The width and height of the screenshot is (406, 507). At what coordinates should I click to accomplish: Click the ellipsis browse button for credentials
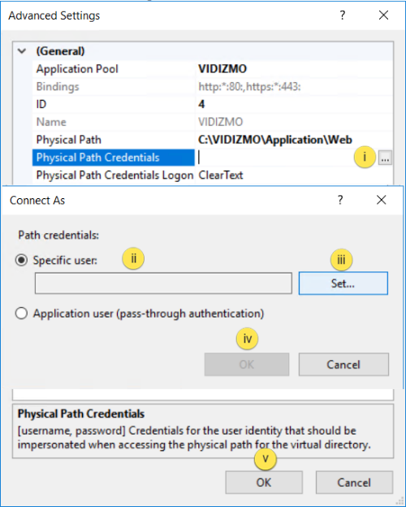385,158
